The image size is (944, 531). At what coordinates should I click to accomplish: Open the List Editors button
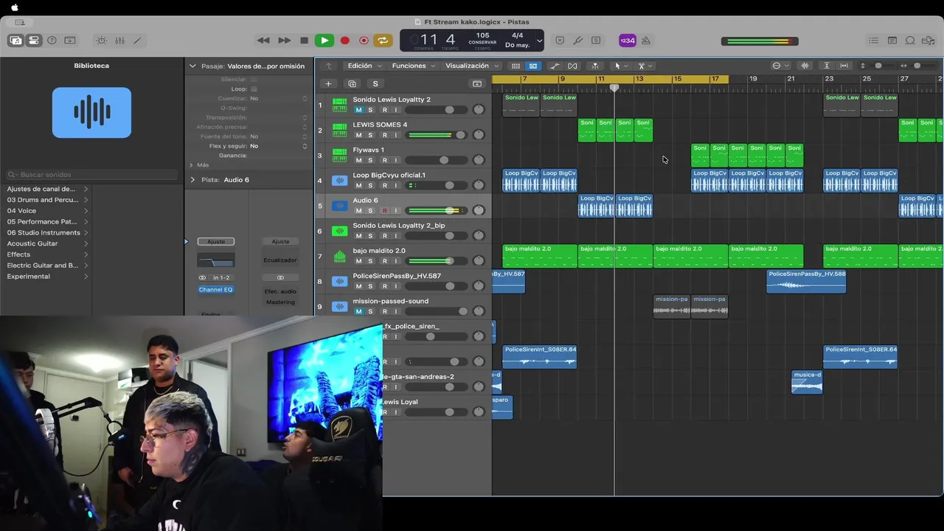pyautogui.click(x=874, y=41)
